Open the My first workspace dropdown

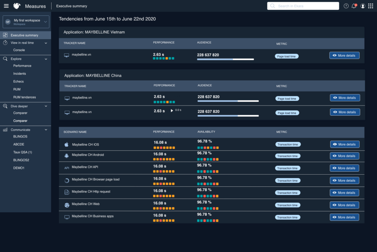26,22
